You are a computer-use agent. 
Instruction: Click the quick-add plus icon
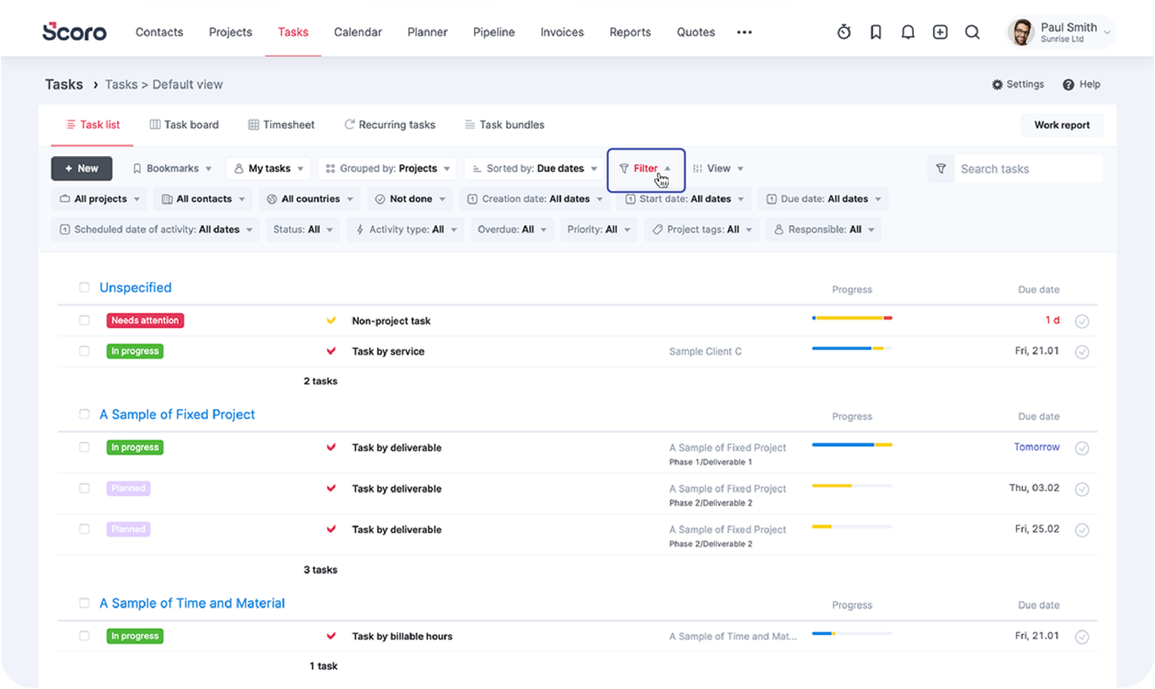[940, 32]
